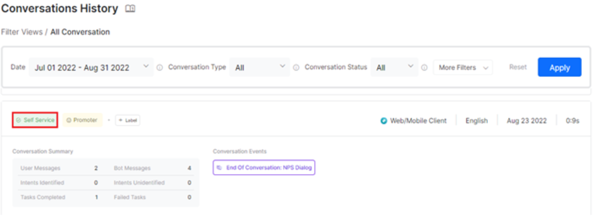Select the All Conversation breadcrumb
The width and height of the screenshot is (596, 220).
point(80,32)
